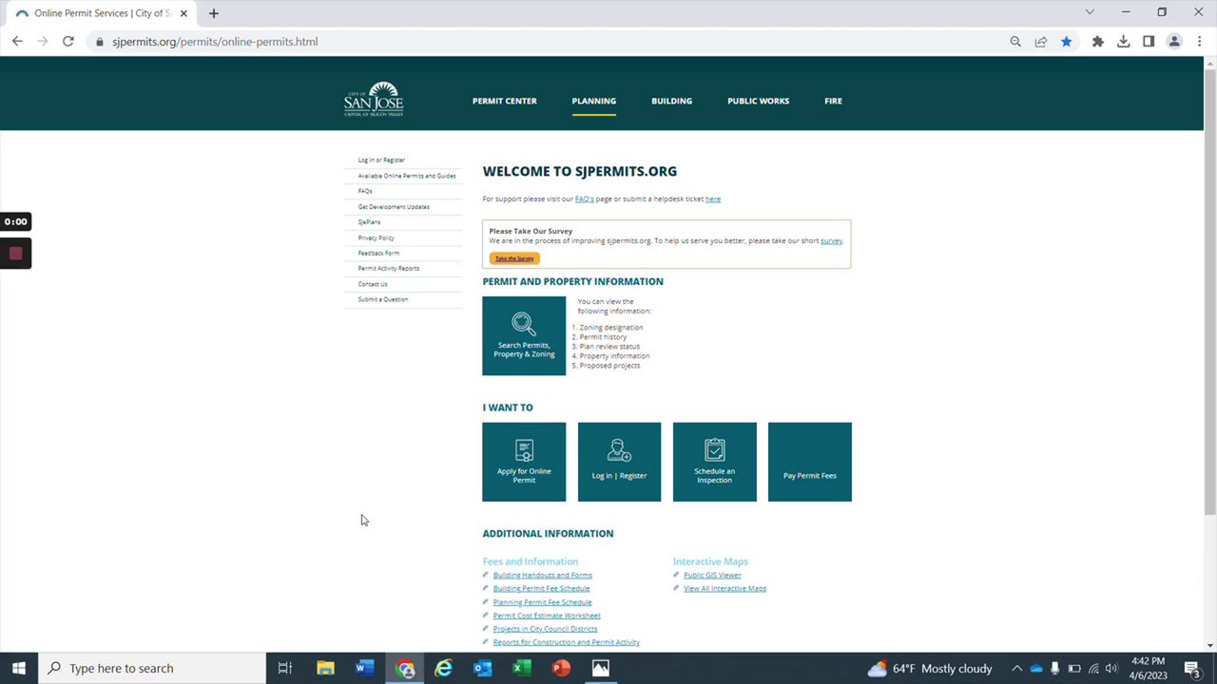Open the Photos app from the taskbar
Screen dimensions: 1217x684
601,668
